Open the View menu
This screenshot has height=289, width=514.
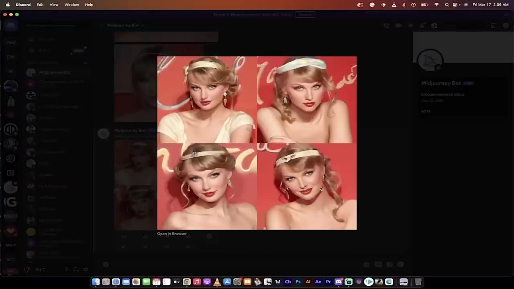coord(54,5)
